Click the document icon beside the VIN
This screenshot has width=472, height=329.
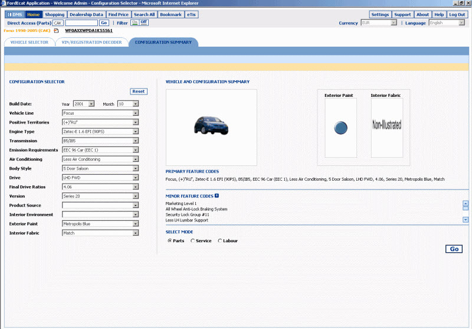pos(56,30)
